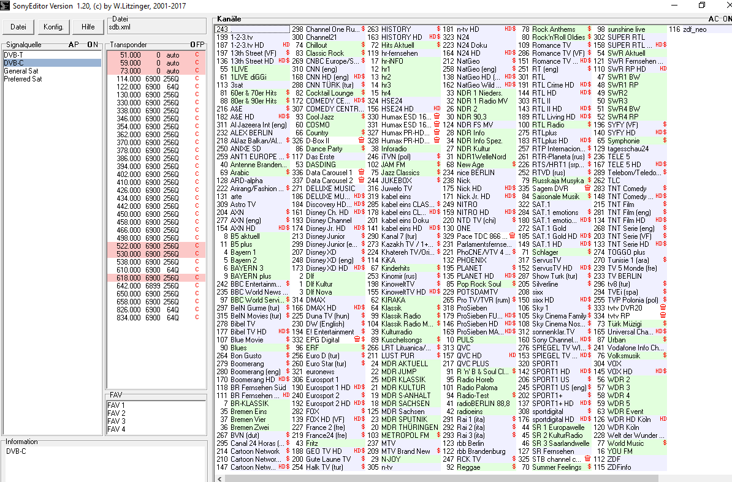Click the red C marker of transponder 114.000
Viewport: 732px width, 482px height.
coord(197,79)
